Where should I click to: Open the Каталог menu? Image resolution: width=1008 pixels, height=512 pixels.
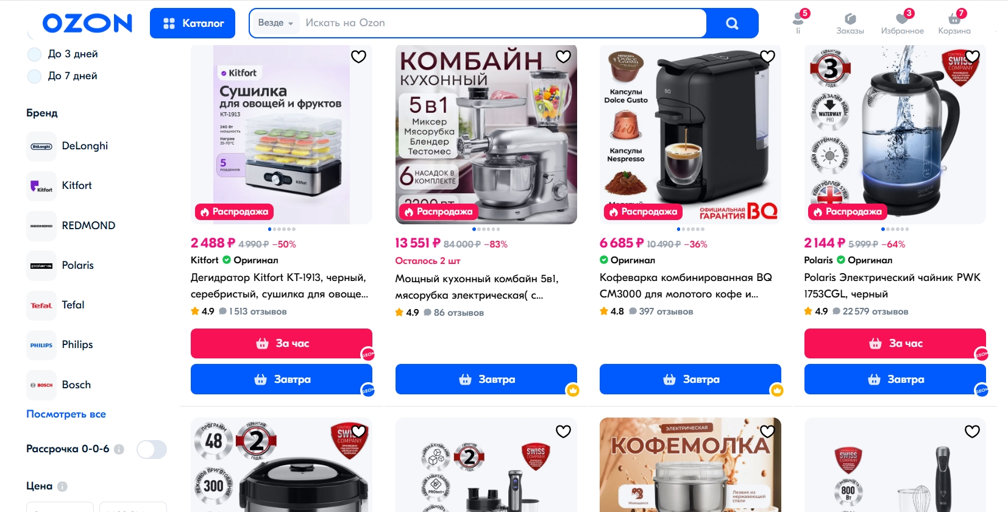[x=193, y=23]
